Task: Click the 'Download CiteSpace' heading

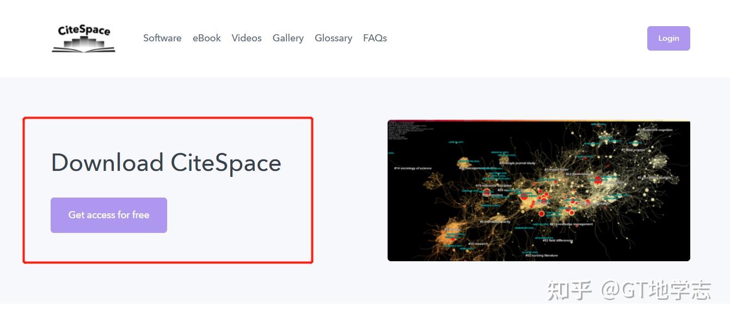Action: pos(166,162)
